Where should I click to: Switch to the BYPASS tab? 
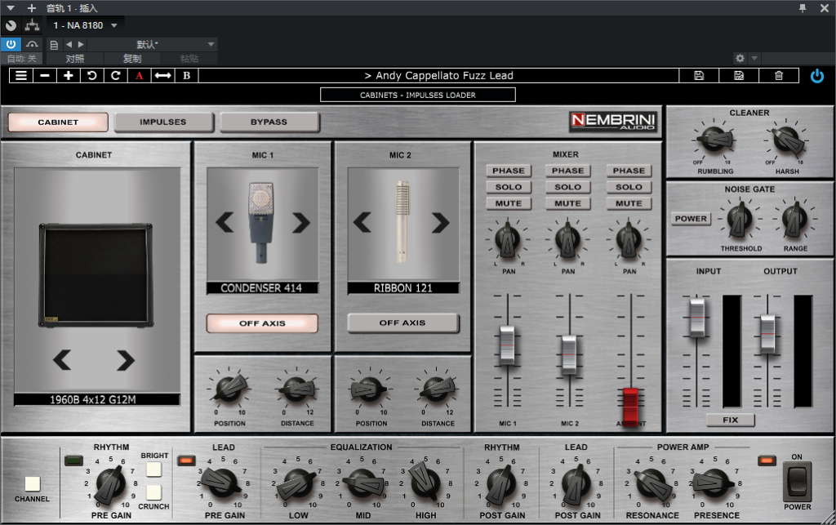click(269, 122)
